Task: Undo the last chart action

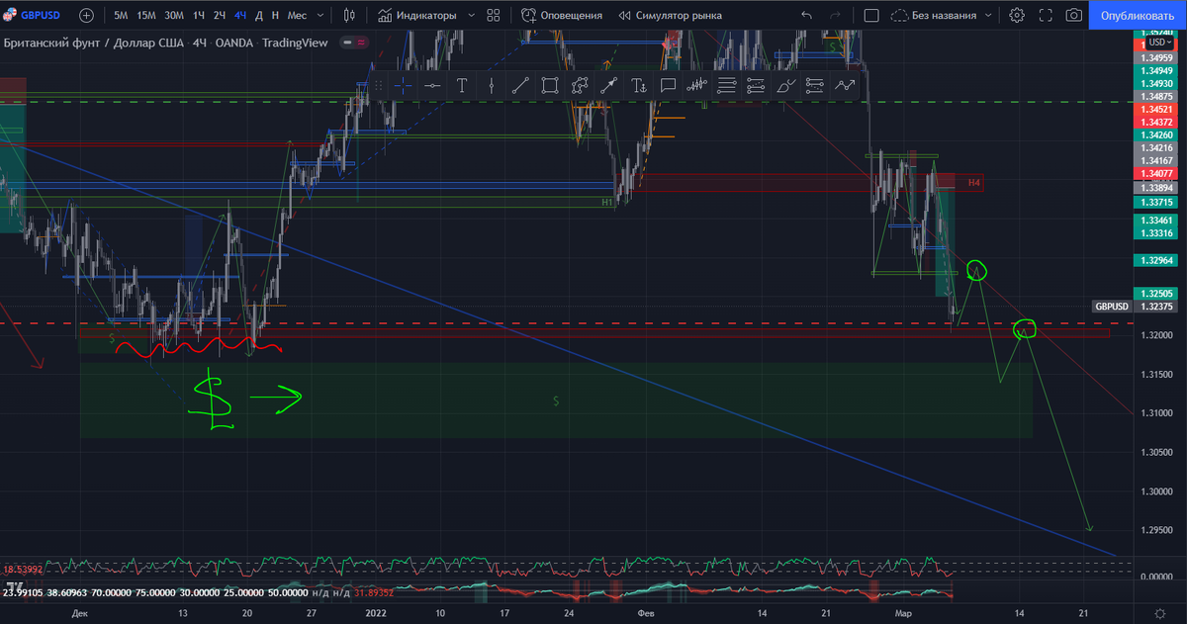Action: 806,15
